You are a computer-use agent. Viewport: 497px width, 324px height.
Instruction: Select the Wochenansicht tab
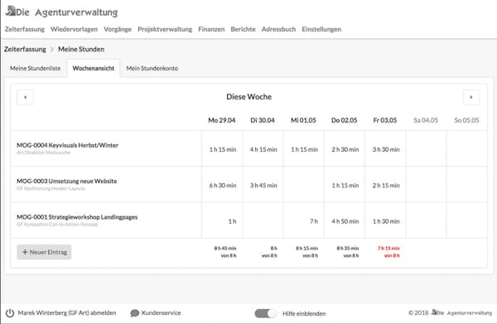[93, 68]
